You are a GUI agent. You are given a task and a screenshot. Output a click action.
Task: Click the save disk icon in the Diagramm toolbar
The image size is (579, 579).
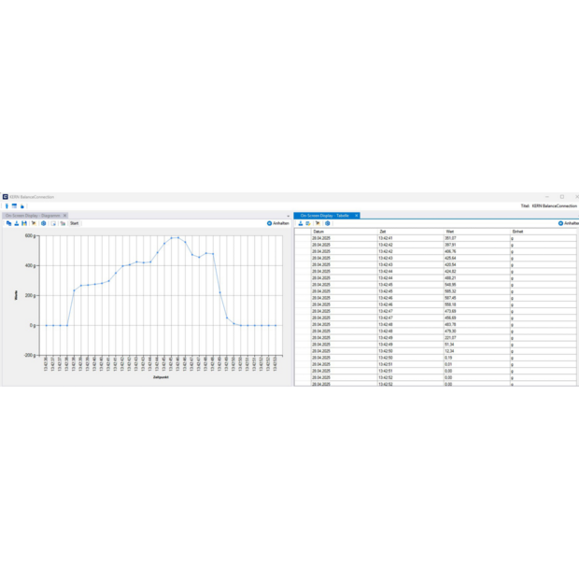point(24,223)
